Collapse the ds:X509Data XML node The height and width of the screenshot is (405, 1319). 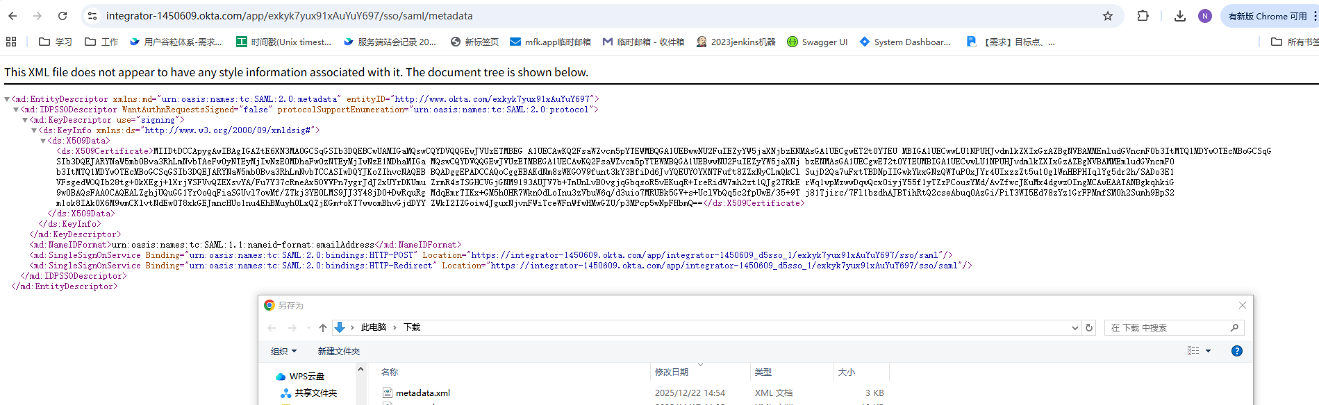click(43, 141)
